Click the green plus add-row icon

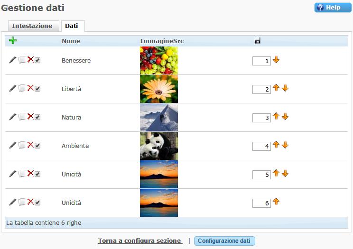(x=13, y=41)
